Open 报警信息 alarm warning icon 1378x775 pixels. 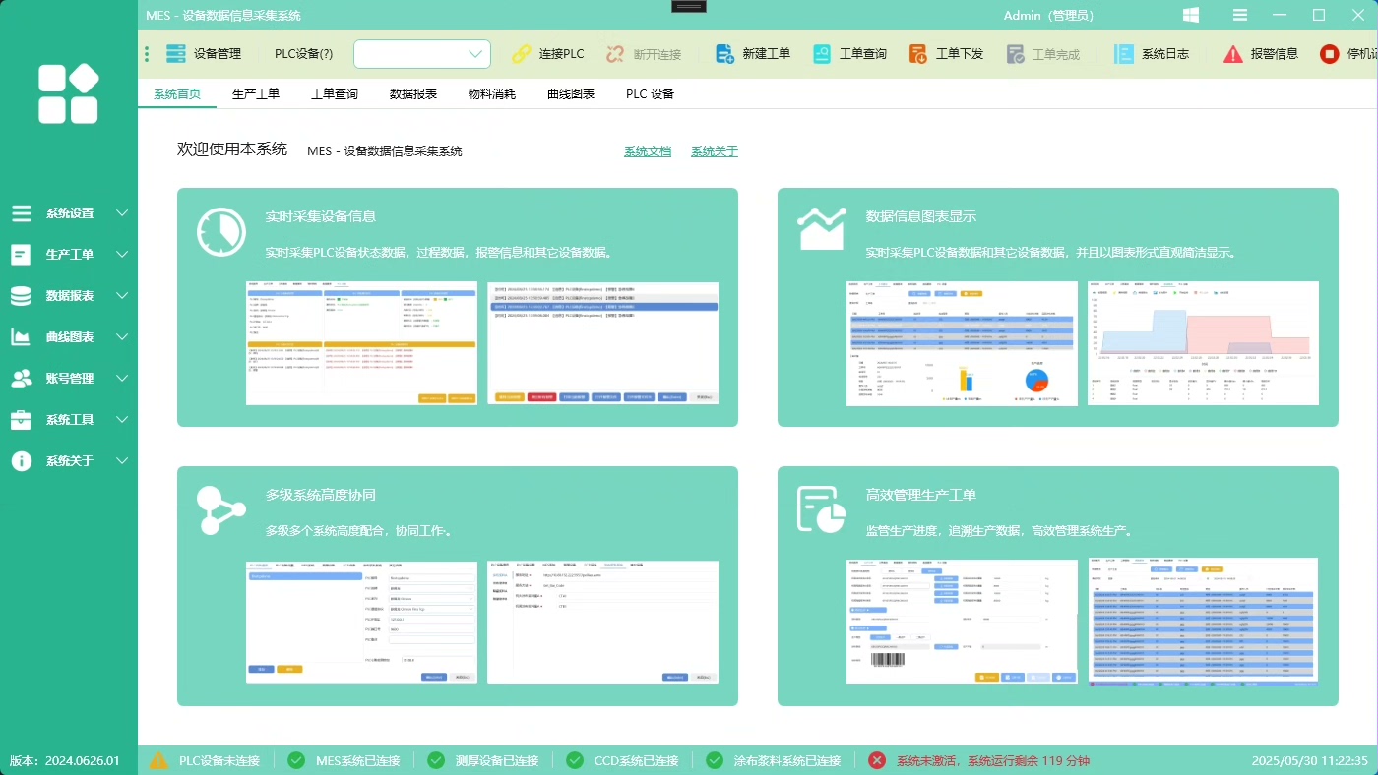(1233, 54)
